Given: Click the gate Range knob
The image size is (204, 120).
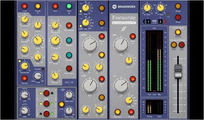Looking at the screenshot, I should pos(55,40).
